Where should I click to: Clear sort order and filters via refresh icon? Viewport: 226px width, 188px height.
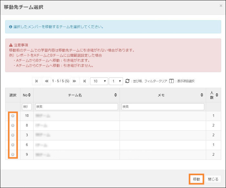click(x=127, y=81)
